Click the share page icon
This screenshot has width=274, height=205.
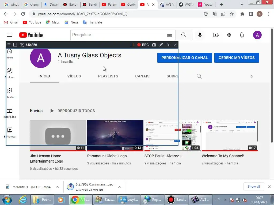(x=223, y=14)
